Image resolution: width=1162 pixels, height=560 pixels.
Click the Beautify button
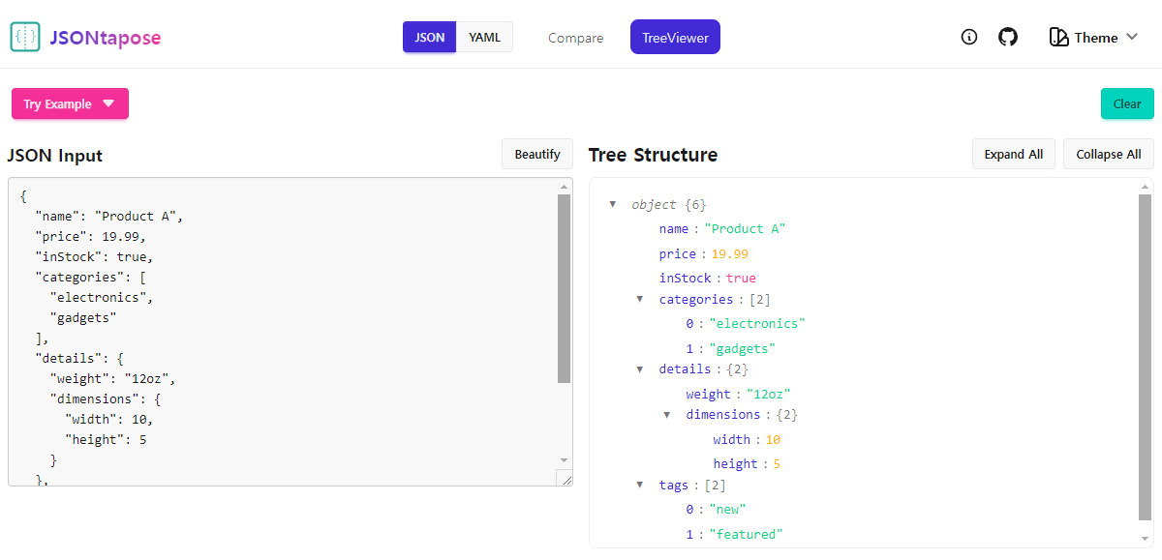coord(537,154)
